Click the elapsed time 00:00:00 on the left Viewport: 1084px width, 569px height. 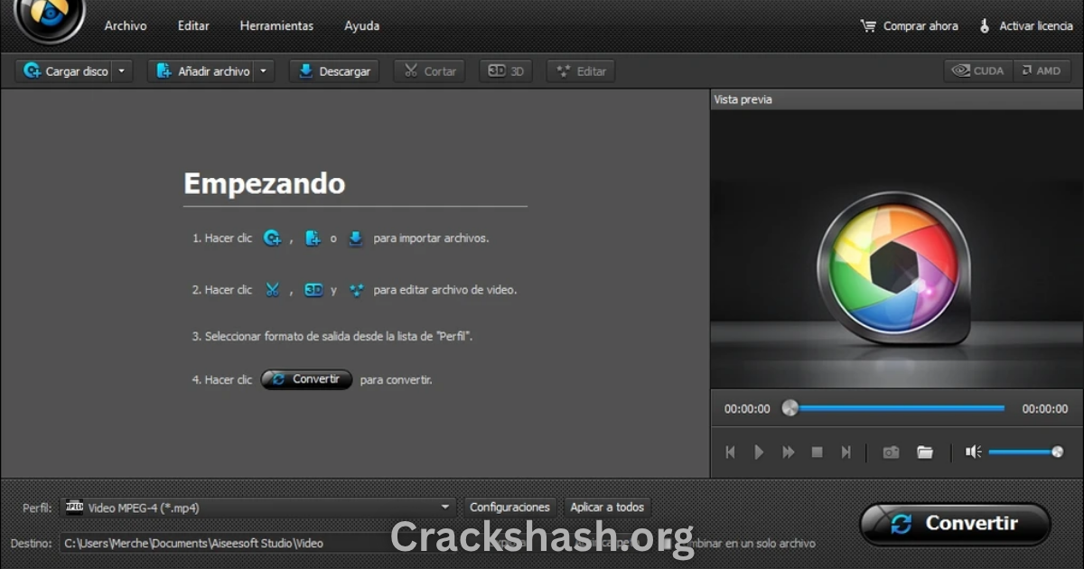747,409
